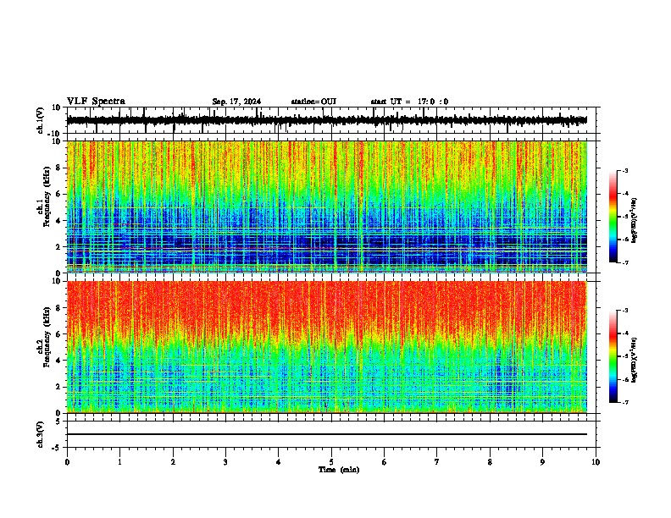
Task: Click the '8' kHz tick on ch.2 spectrogram axis
Action: pos(59,308)
